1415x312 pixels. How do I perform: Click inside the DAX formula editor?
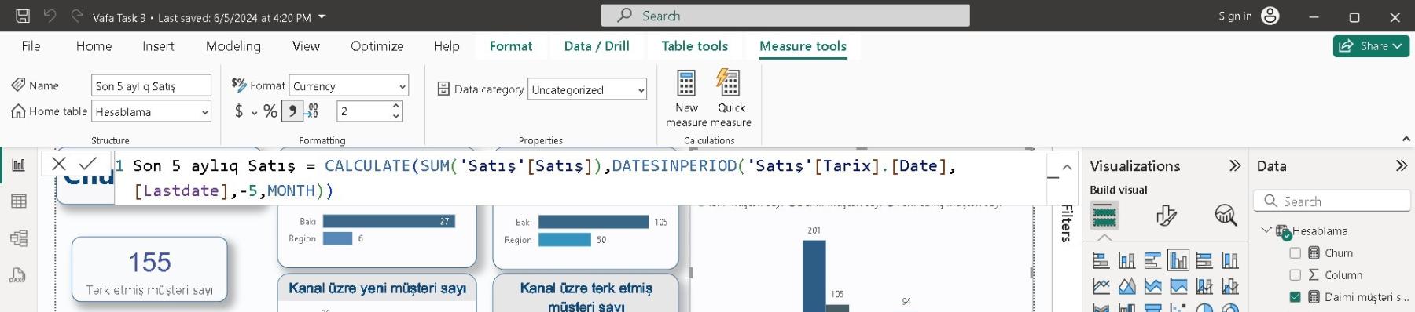tap(580, 178)
